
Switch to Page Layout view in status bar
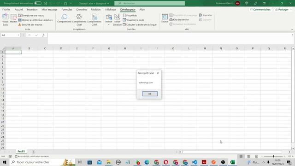(248, 156)
